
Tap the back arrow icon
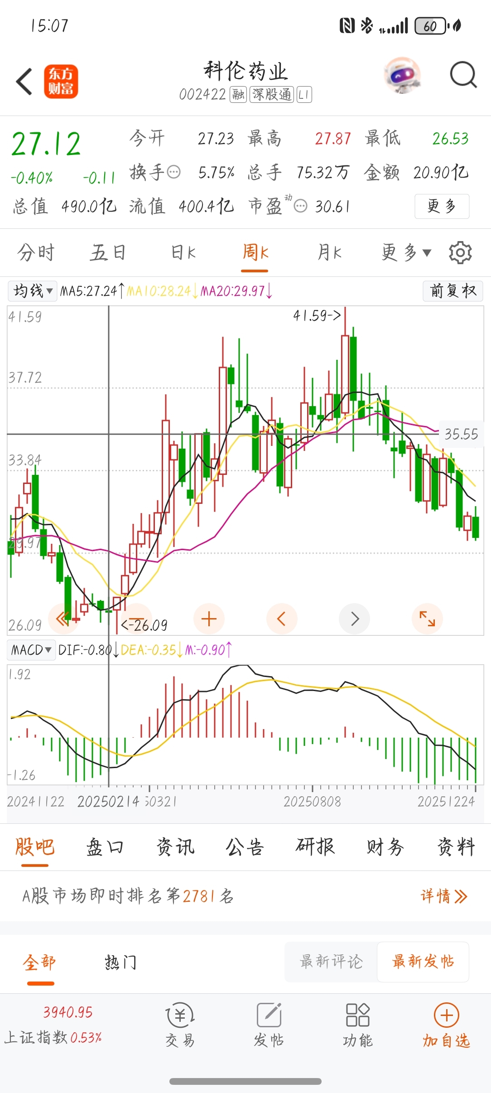24,82
